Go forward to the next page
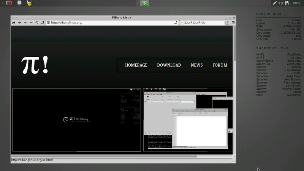The image size is (304, 171). pos(25,23)
